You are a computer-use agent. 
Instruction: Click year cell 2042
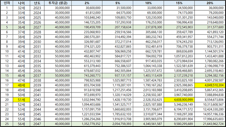tap(37, 100)
